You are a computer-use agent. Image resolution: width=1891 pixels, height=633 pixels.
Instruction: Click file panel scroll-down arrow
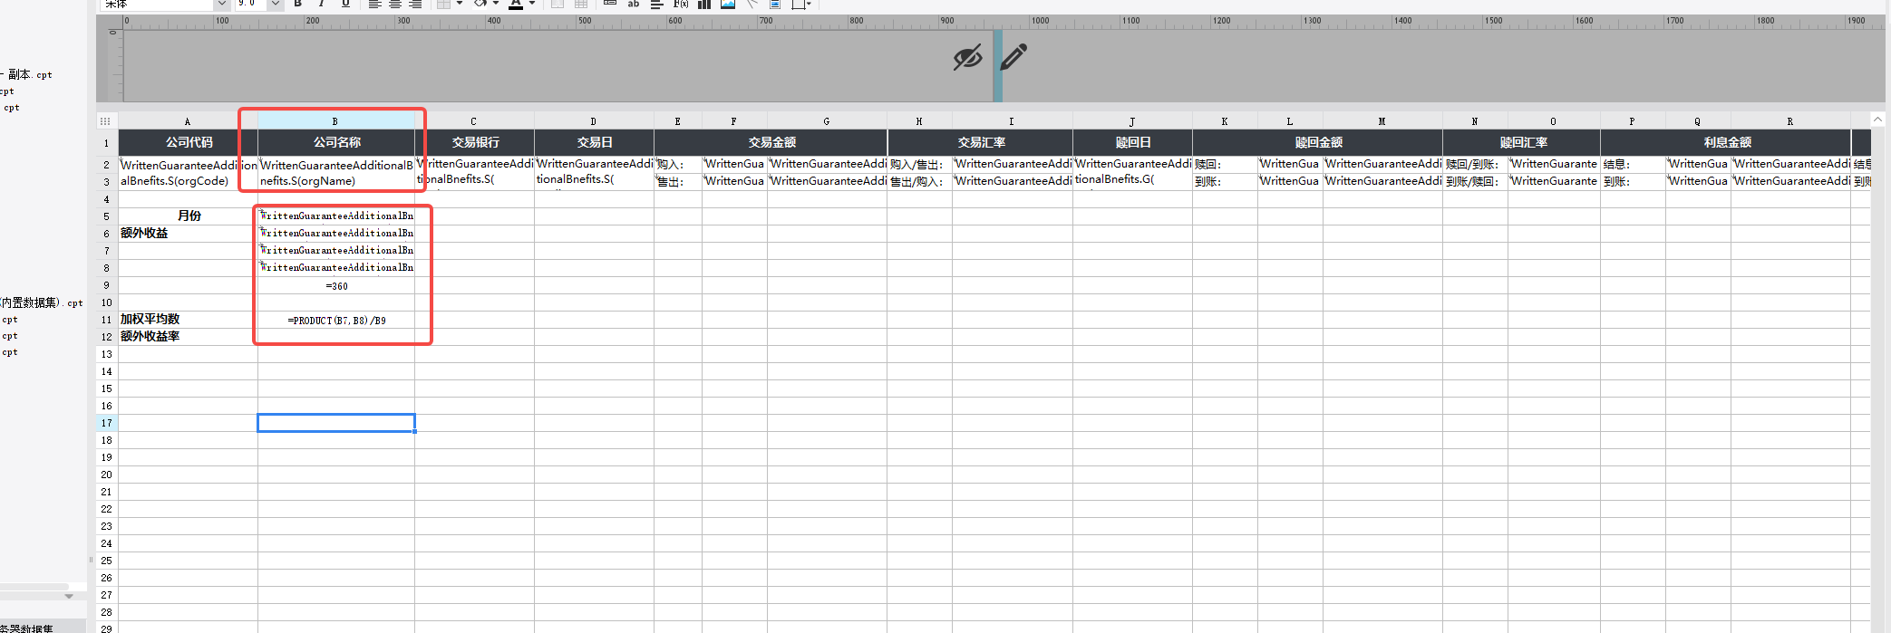pos(69,597)
